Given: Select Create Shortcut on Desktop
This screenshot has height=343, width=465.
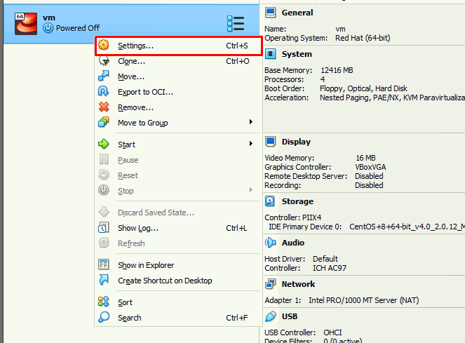Looking at the screenshot, I should (x=179, y=281).
